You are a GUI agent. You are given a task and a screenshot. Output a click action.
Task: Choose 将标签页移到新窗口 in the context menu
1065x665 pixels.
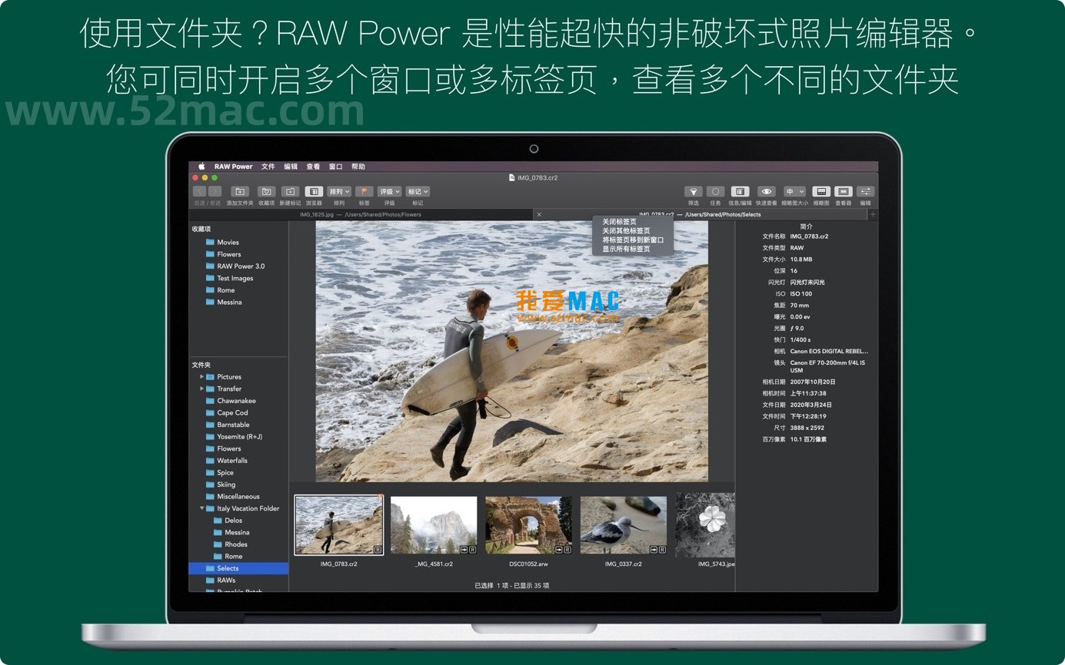pos(631,239)
